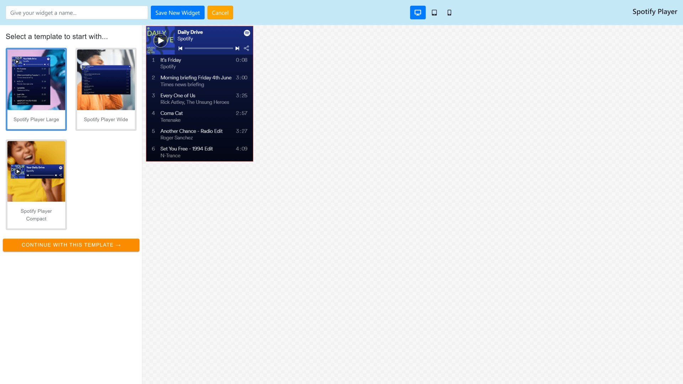This screenshot has height=384, width=683.
Task: Seek along the player progress bar
Action: coord(209,48)
